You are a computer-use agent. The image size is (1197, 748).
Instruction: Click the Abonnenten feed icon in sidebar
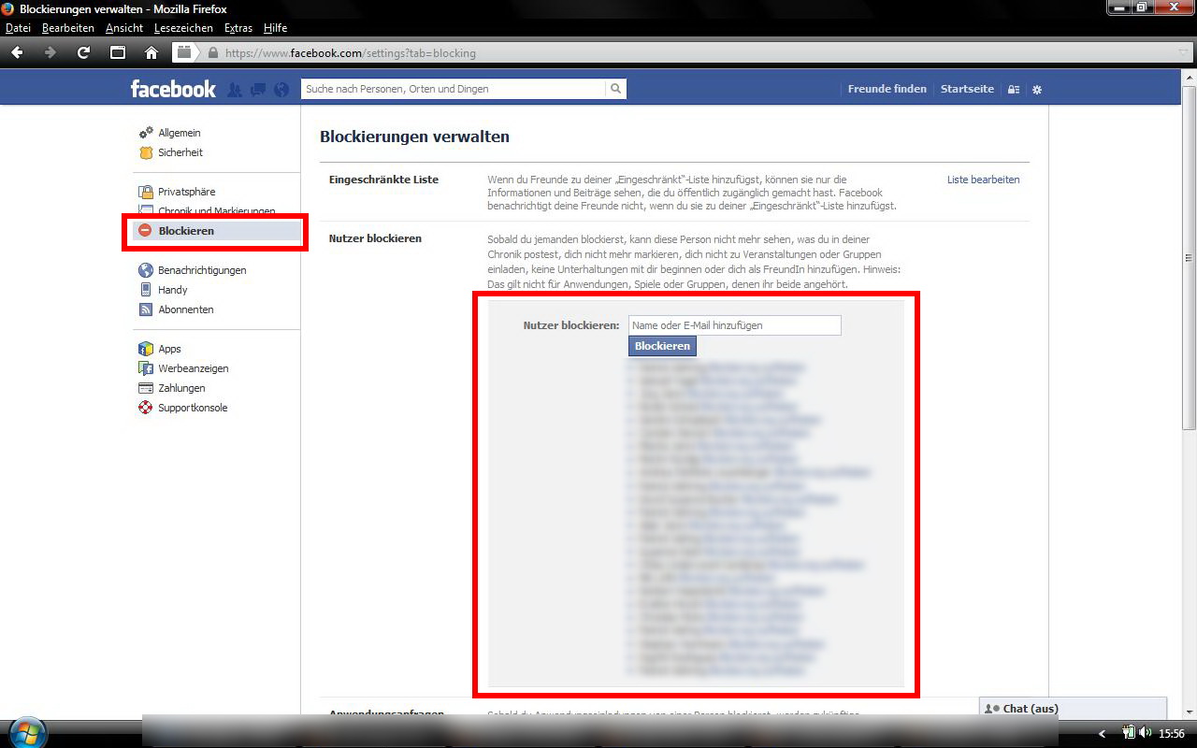(x=146, y=309)
